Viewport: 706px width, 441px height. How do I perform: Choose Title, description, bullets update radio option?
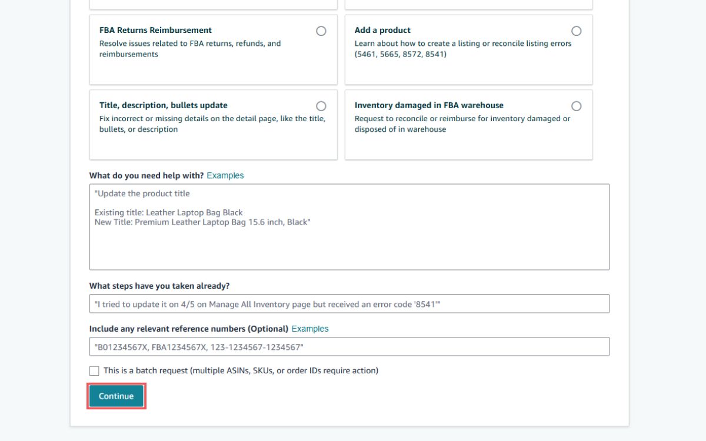pos(321,106)
